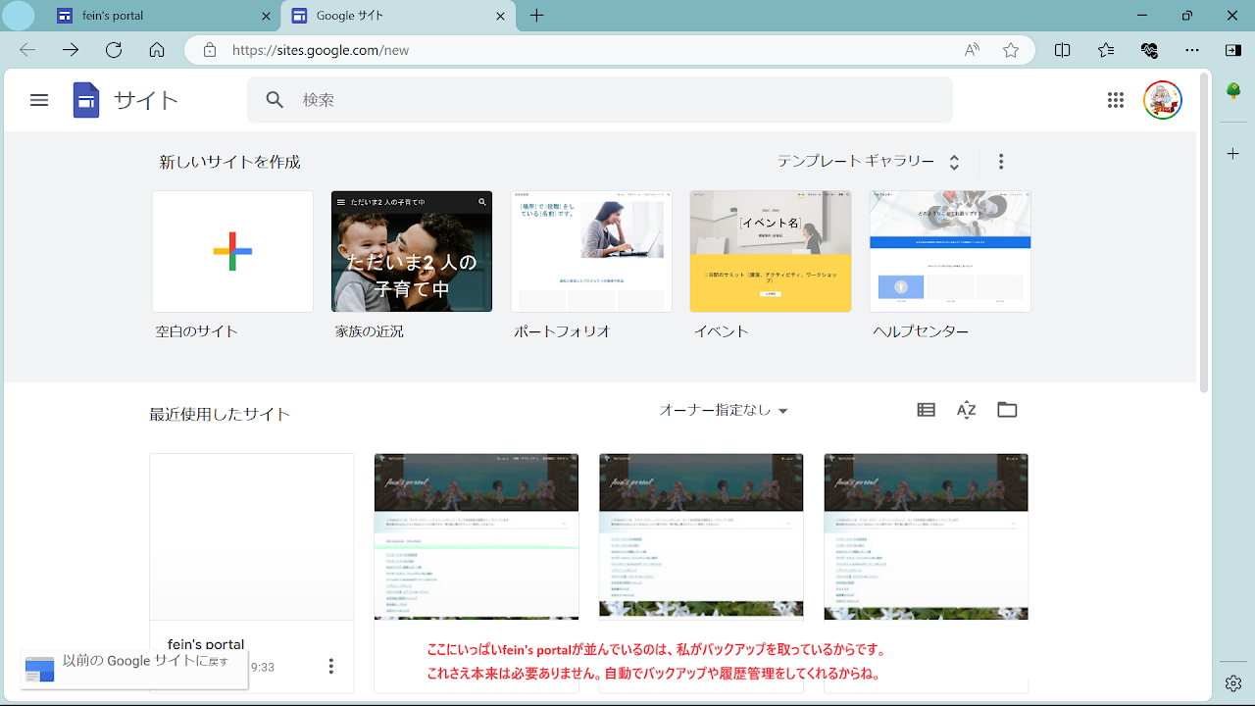
Task: Toggle the browser sidebar panel icon
Action: click(1233, 50)
